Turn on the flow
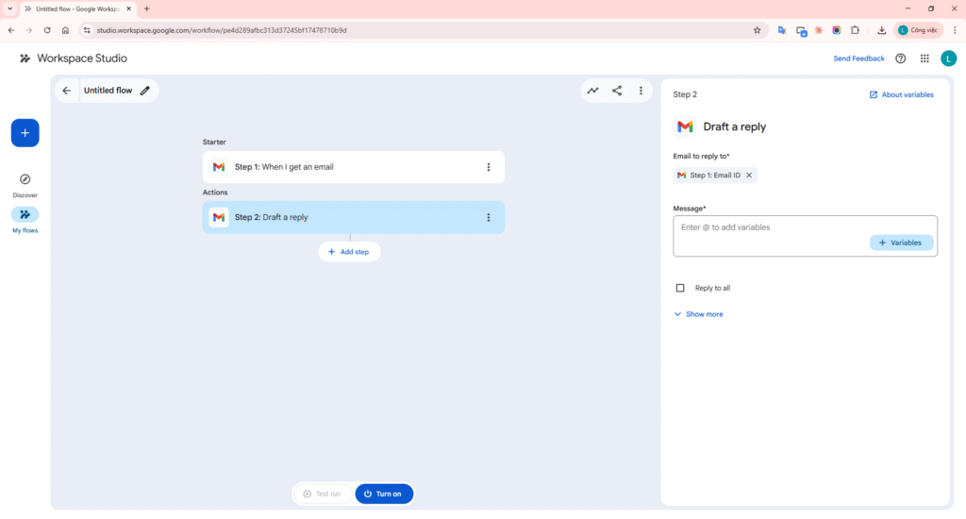966x519 pixels. pyautogui.click(x=384, y=494)
